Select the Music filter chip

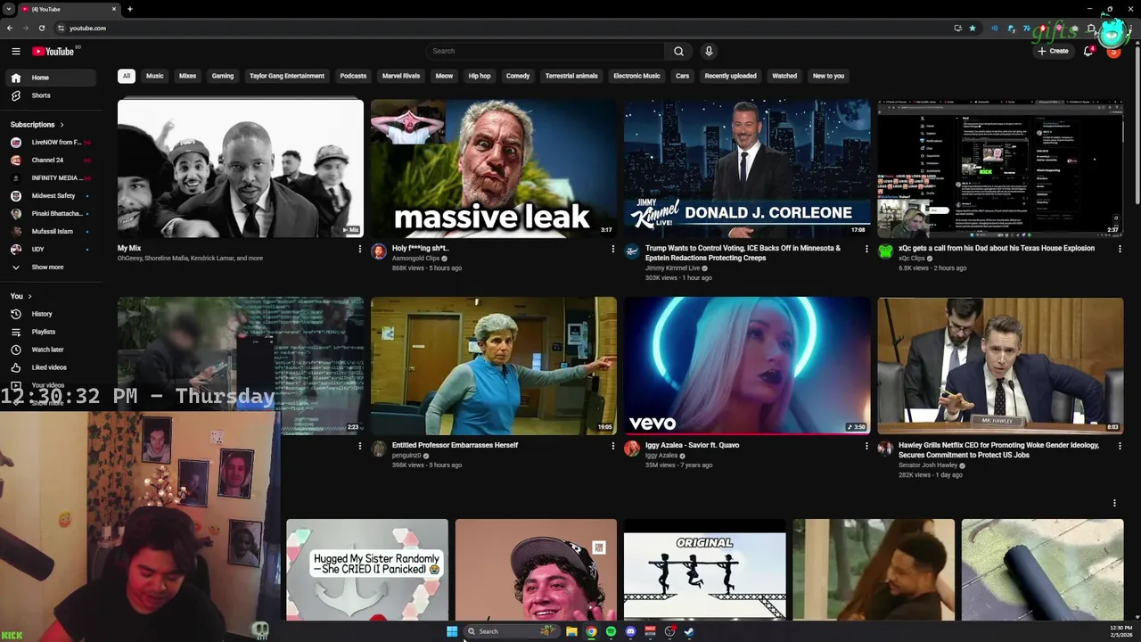(x=155, y=76)
